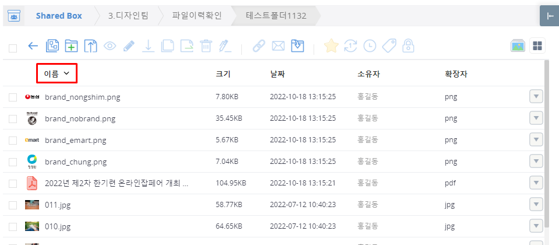
Task: Go to Shared Box breadcrumb
Action: point(59,16)
